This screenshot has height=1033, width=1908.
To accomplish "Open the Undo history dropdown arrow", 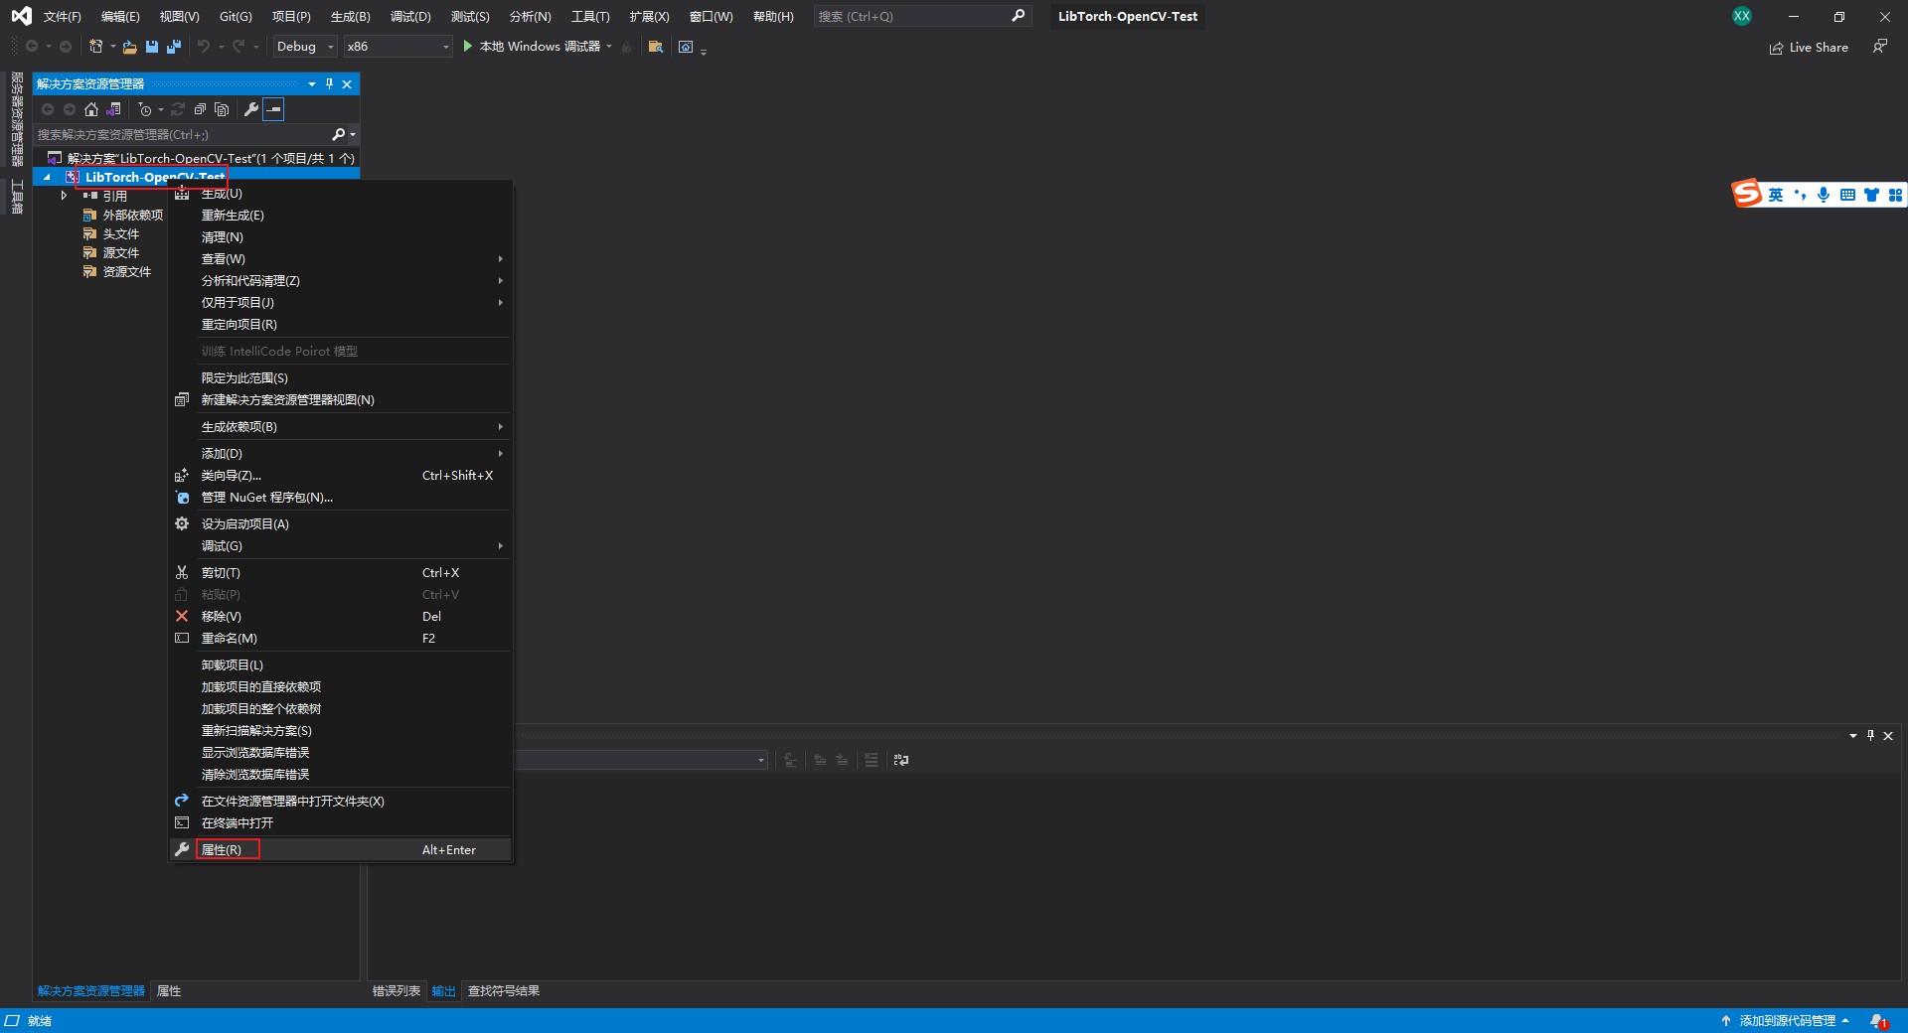I will coord(221,47).
